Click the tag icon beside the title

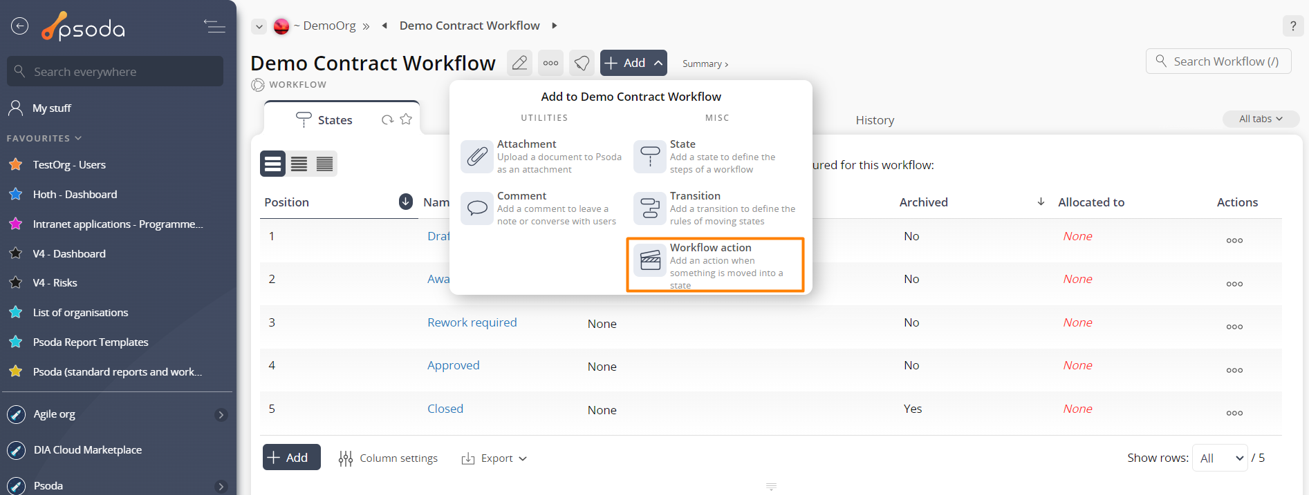(582, 63)
